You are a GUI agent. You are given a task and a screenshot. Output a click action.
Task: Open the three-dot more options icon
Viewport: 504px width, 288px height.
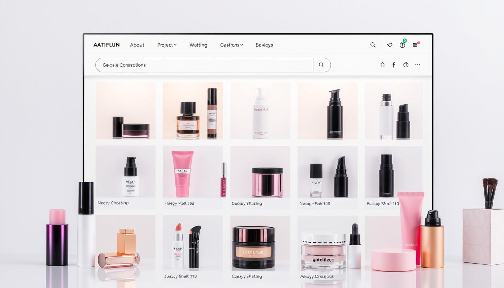(x=417, y=65)
